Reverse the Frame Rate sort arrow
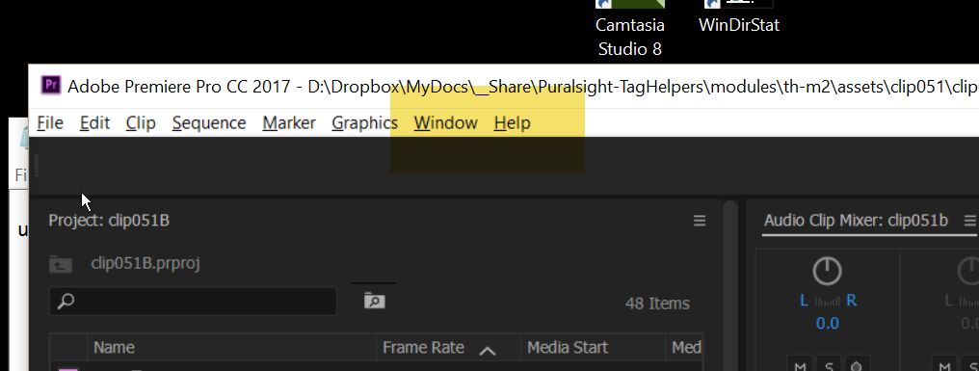This screenshot has width=979, height=371. pos(487,350)
